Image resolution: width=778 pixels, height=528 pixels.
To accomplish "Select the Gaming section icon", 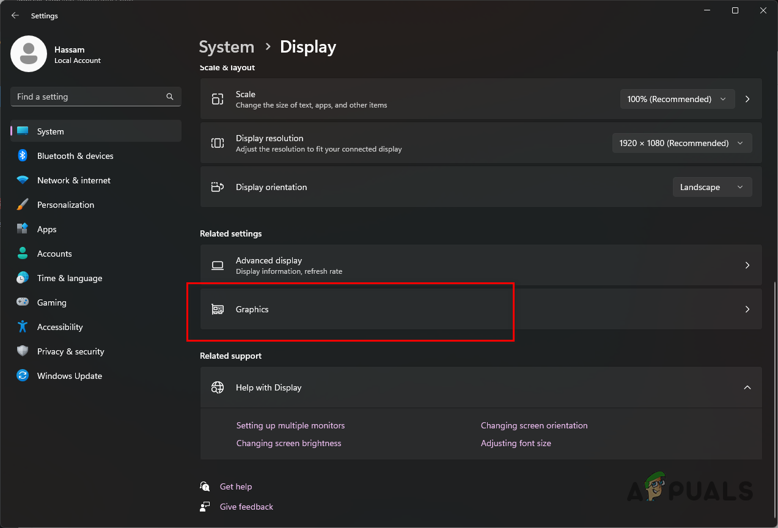I will 22,302.
